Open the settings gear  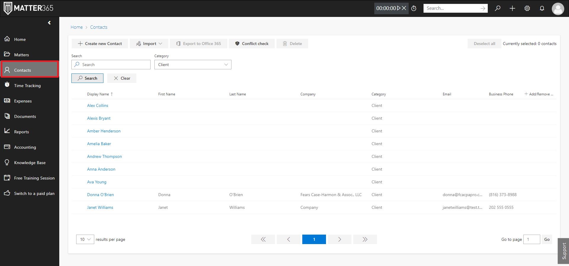pyautogui.click(x=527, y=8)
